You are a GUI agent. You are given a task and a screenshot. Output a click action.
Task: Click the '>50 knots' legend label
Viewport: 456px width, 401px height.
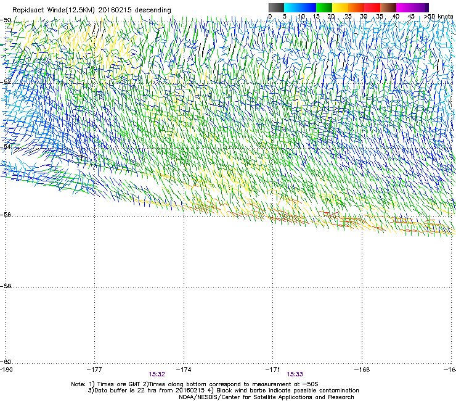(x=438, y=17)
